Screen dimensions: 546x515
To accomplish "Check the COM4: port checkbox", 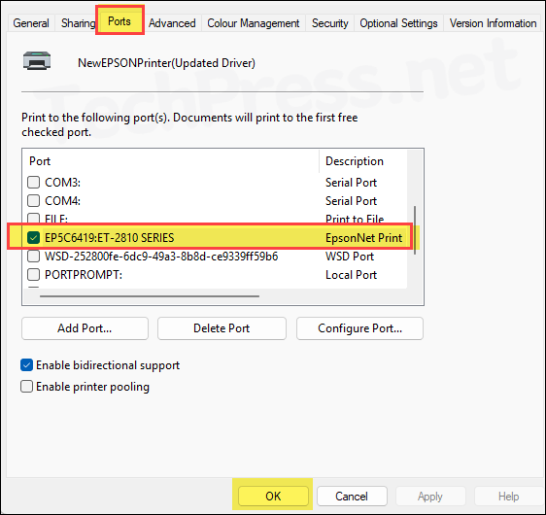I will (x=33, y=200).
